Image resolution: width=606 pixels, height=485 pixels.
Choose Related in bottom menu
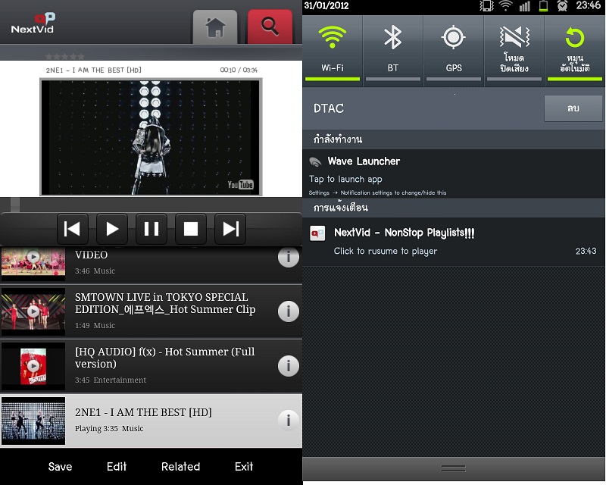click(180, 467)
